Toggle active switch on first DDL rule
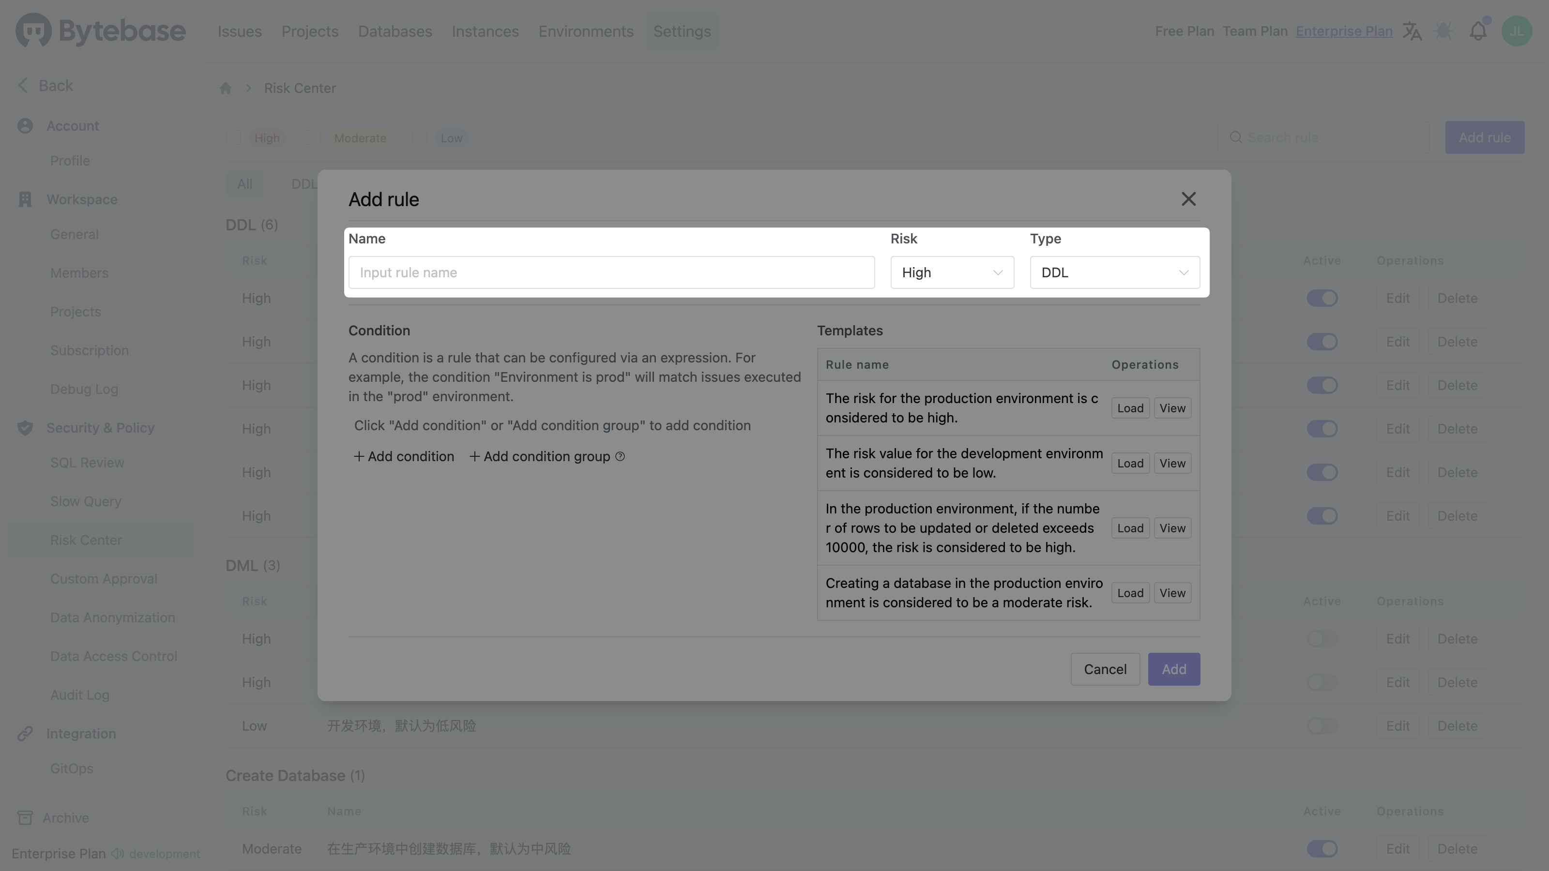The height and width of the screenshot is (871, 1549). tap(1321, 299)
